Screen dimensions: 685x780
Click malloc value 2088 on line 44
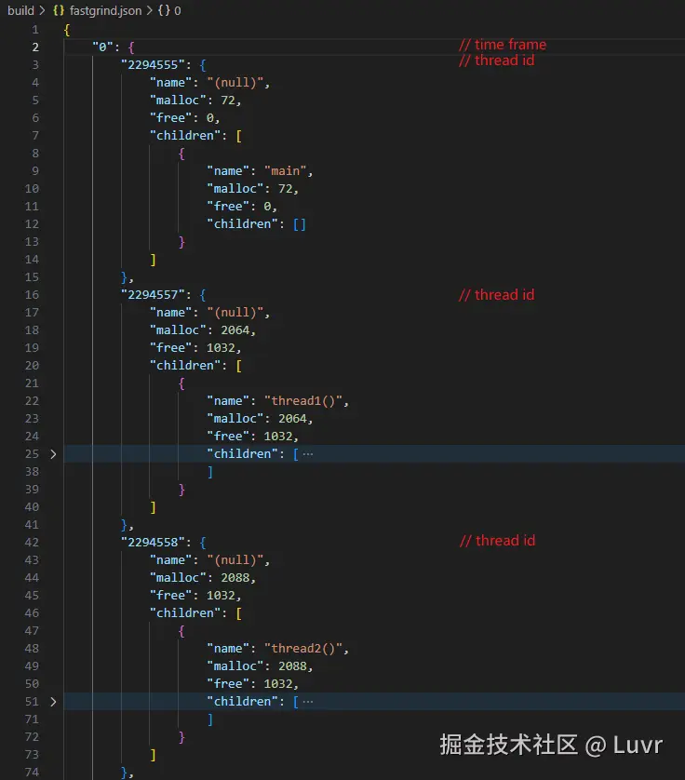(x=235, y=578)
